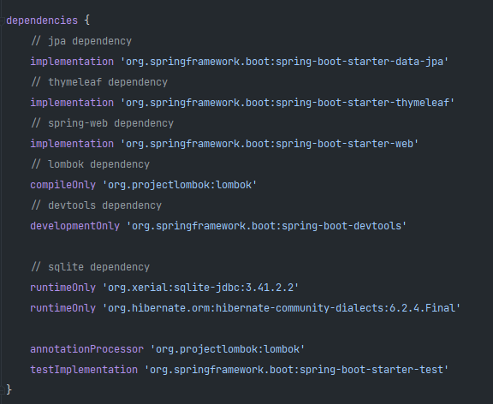
Task: Click the '// devtools dependency' comment
Action: point(96,205)
